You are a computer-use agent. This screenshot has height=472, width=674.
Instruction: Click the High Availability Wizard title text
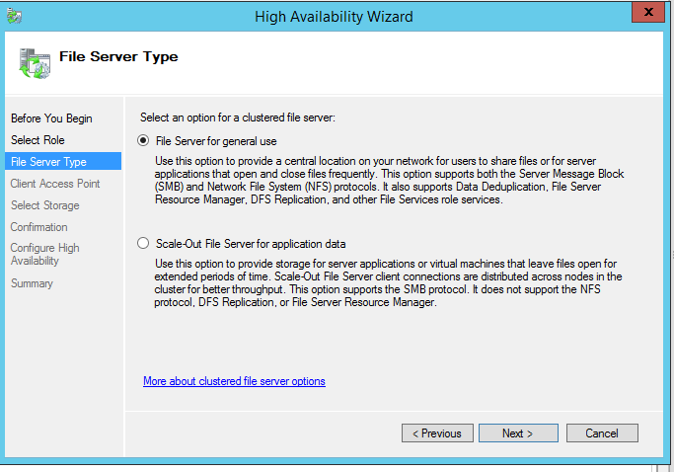pyautogui.click(x=334, y=16)
